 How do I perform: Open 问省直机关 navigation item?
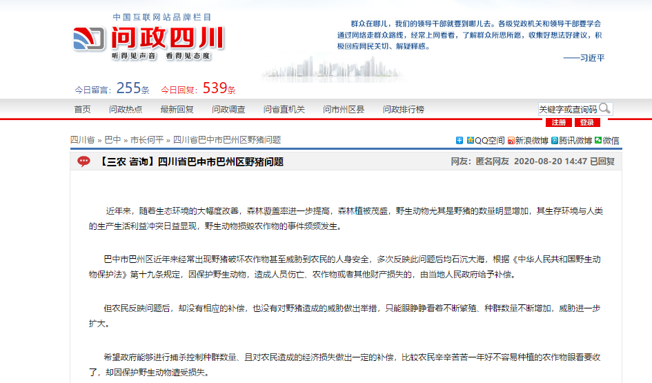(x=284, y=109)
